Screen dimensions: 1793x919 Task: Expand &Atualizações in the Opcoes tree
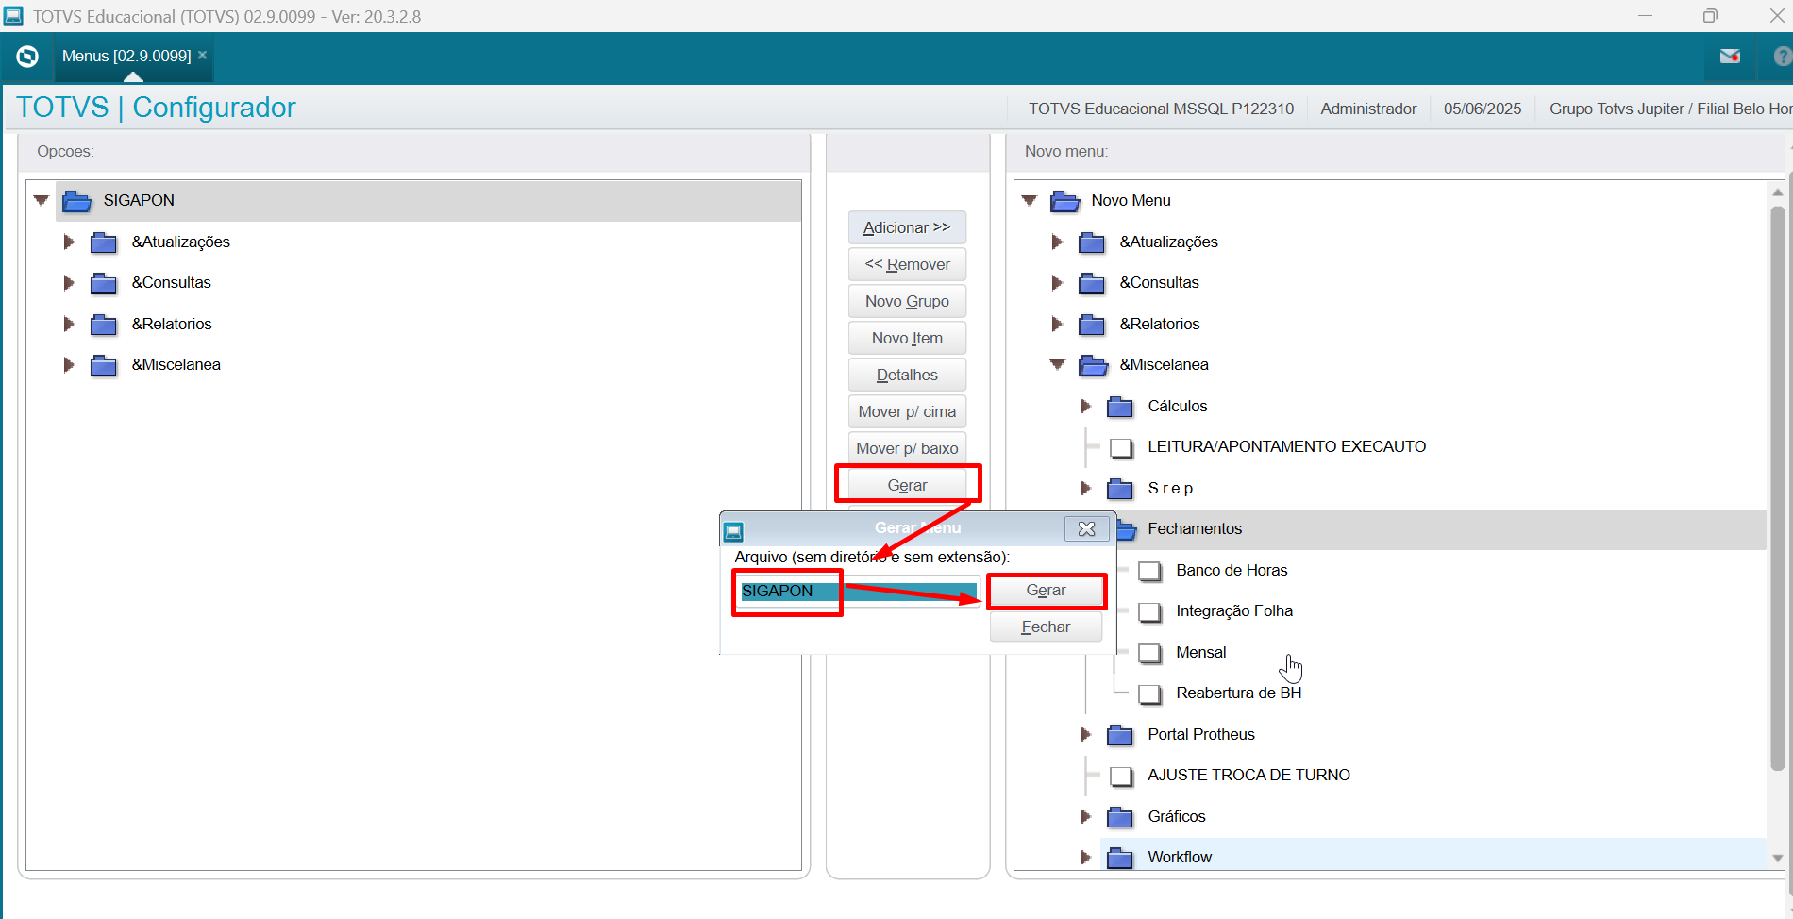[68, 242]
